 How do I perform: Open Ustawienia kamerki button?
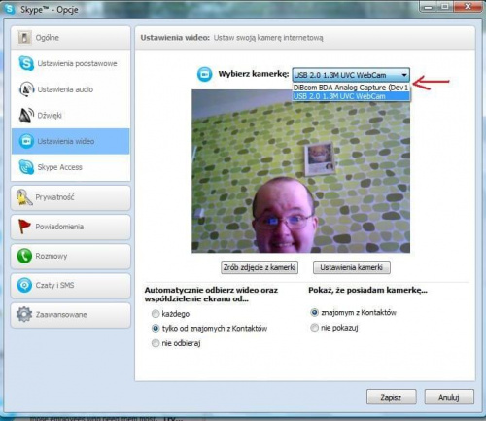(352, 267)
